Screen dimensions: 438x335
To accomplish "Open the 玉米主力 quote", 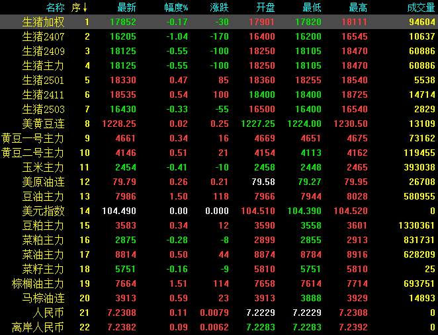I will [219, 167].
